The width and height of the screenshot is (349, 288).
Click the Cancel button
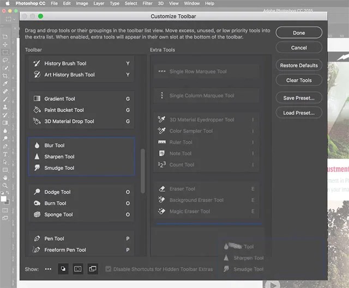[299, 47]
